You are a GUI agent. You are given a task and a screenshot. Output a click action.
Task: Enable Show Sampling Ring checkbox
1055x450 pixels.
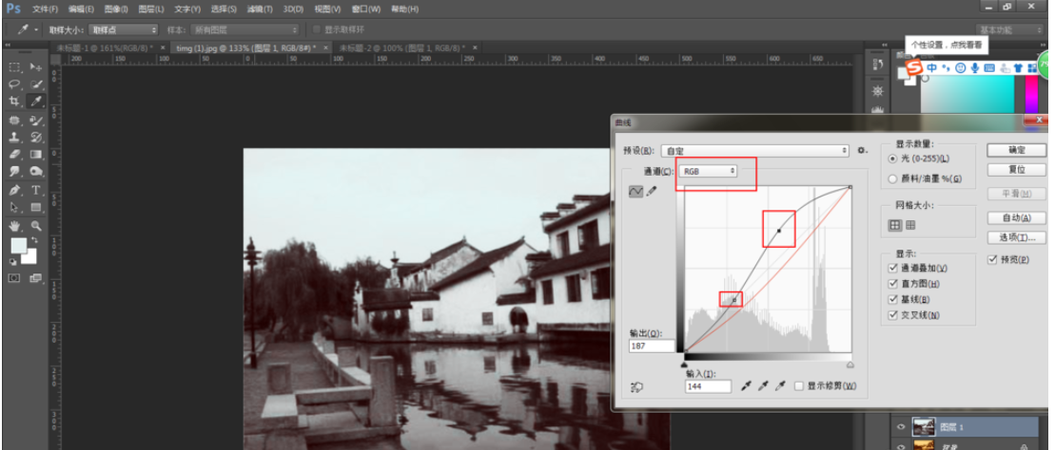point(318,29)
